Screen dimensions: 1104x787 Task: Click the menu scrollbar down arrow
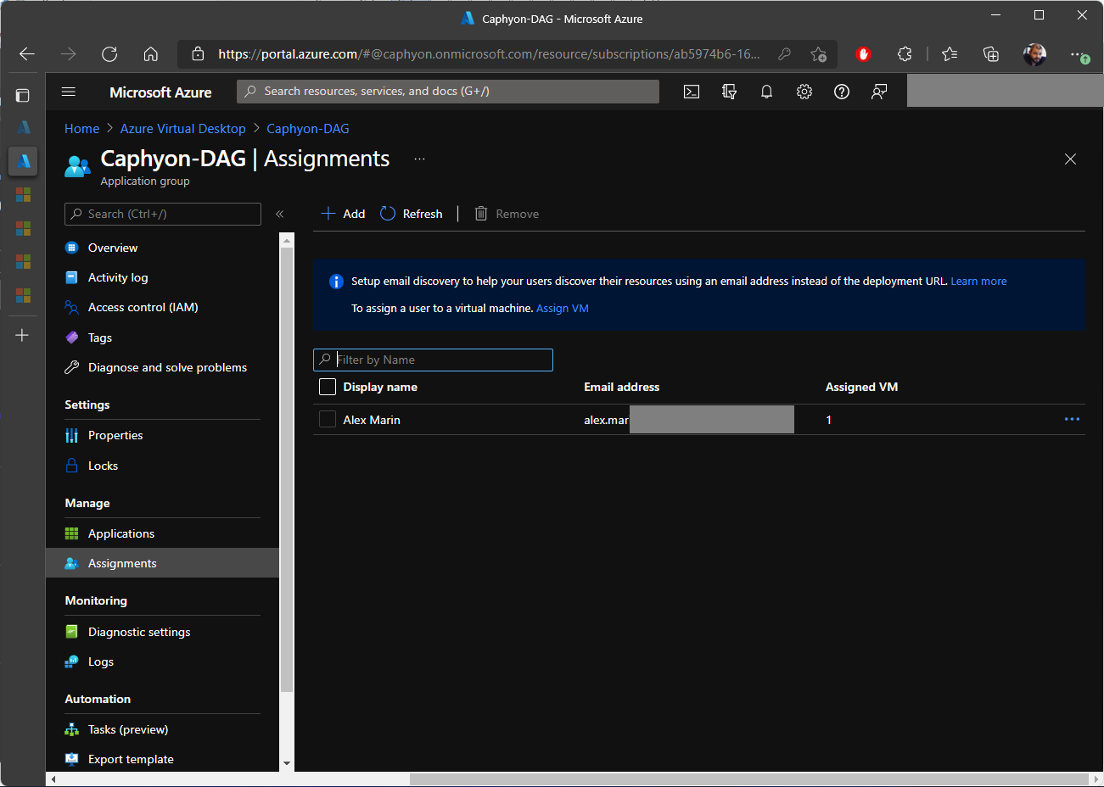coord(287,763)
